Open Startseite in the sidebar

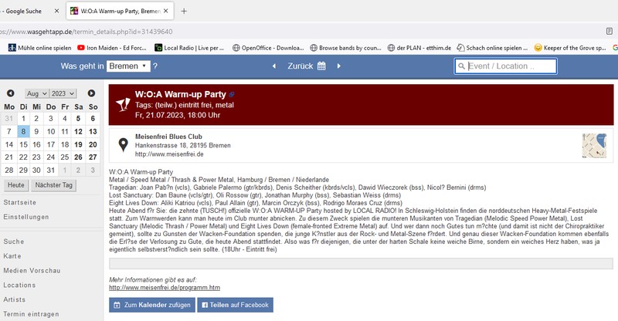[20, 202]
